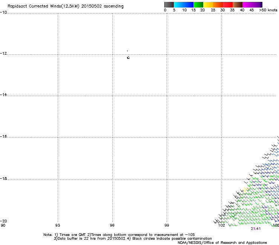Click the cyan-blue 5-15 knots legend segment

(184, 5)
